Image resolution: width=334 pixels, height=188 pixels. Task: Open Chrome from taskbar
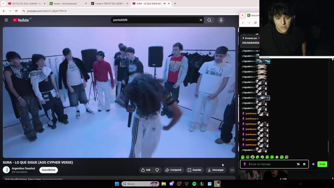[217, 184]
